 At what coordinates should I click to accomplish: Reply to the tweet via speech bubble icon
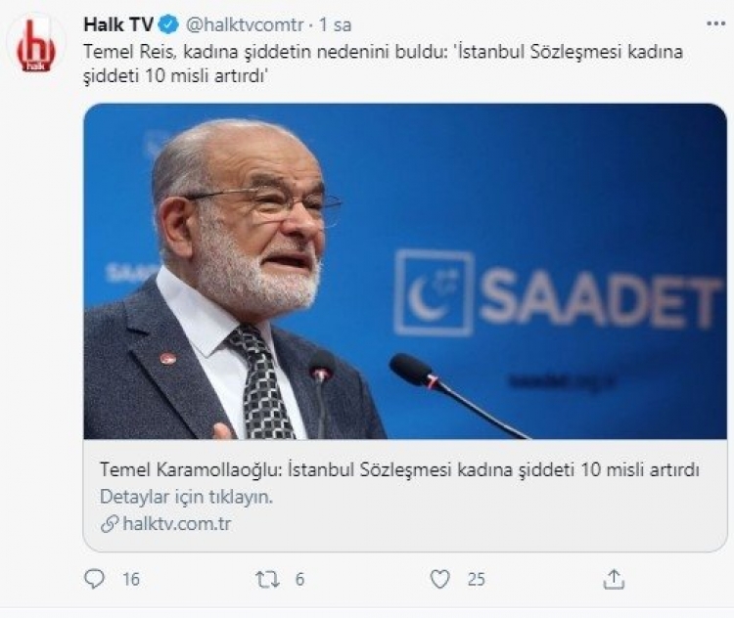click(x=94, y=579)
